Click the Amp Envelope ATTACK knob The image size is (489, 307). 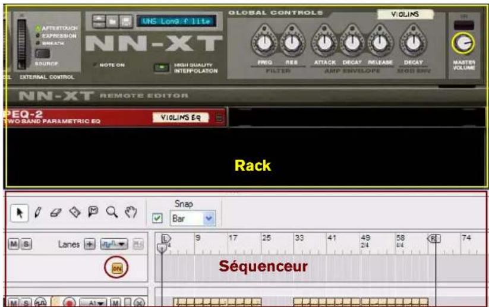click(x=324, y=43)
